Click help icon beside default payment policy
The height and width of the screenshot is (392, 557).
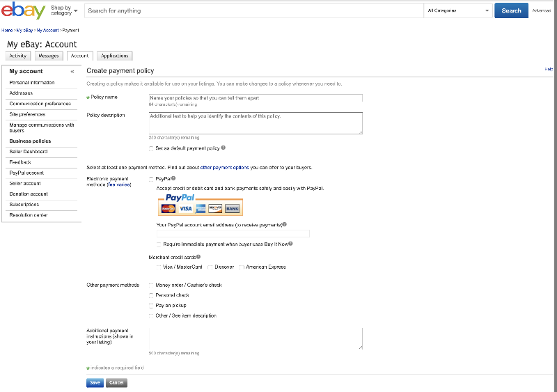[x=223, y=148]
